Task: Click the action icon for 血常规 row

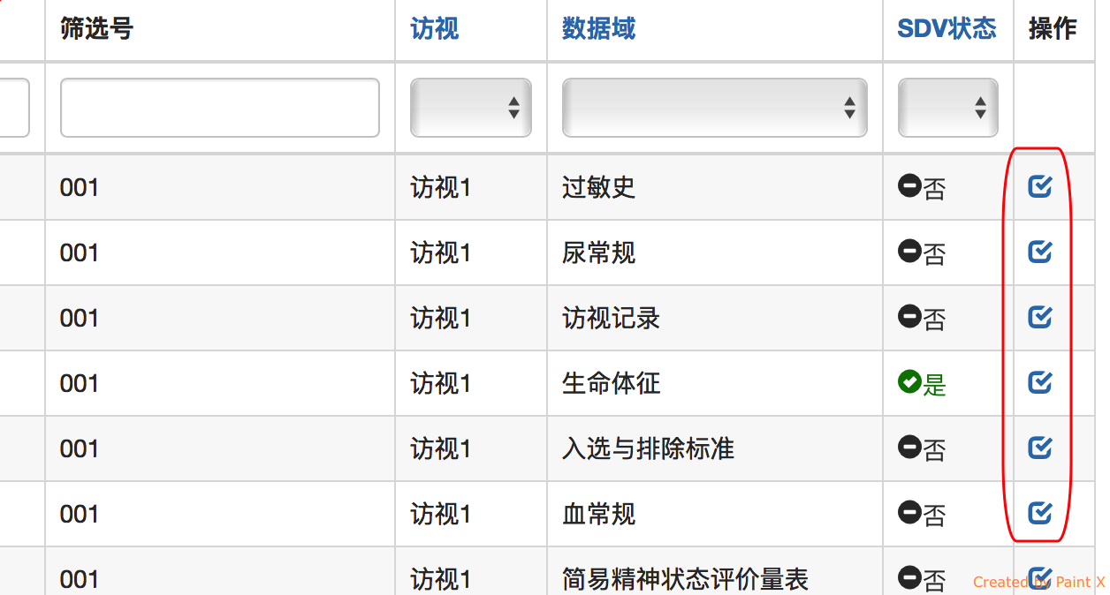Action: click(1039, 513)
